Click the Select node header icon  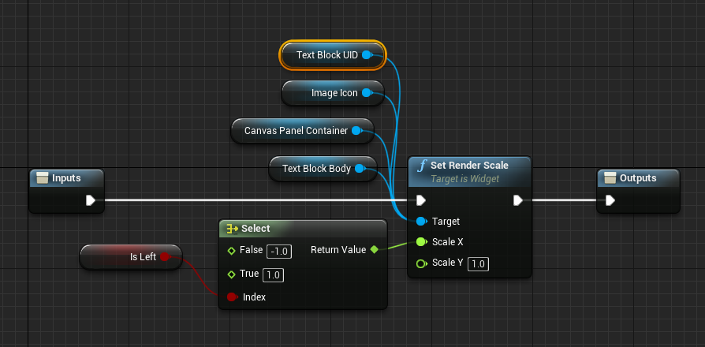click(232, 229)
